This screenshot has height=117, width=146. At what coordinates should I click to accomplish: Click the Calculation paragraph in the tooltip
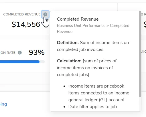[87, 68]
